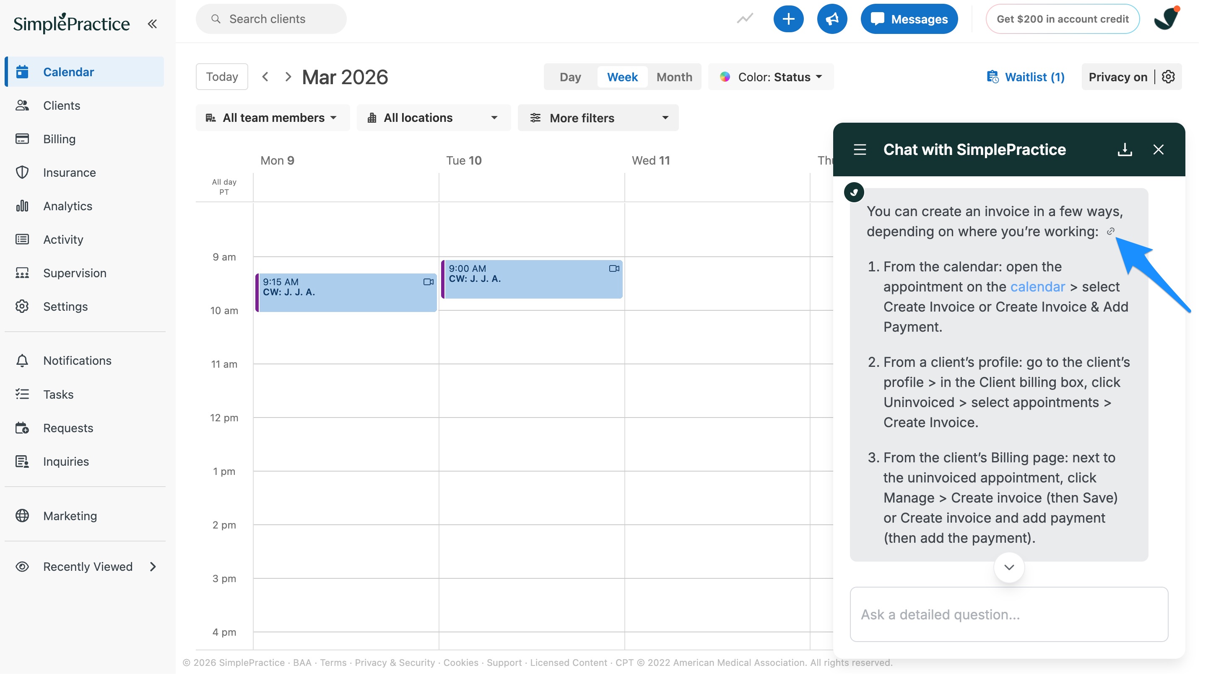
Task: Open All locations dropdown
Action: pos(434,118)
